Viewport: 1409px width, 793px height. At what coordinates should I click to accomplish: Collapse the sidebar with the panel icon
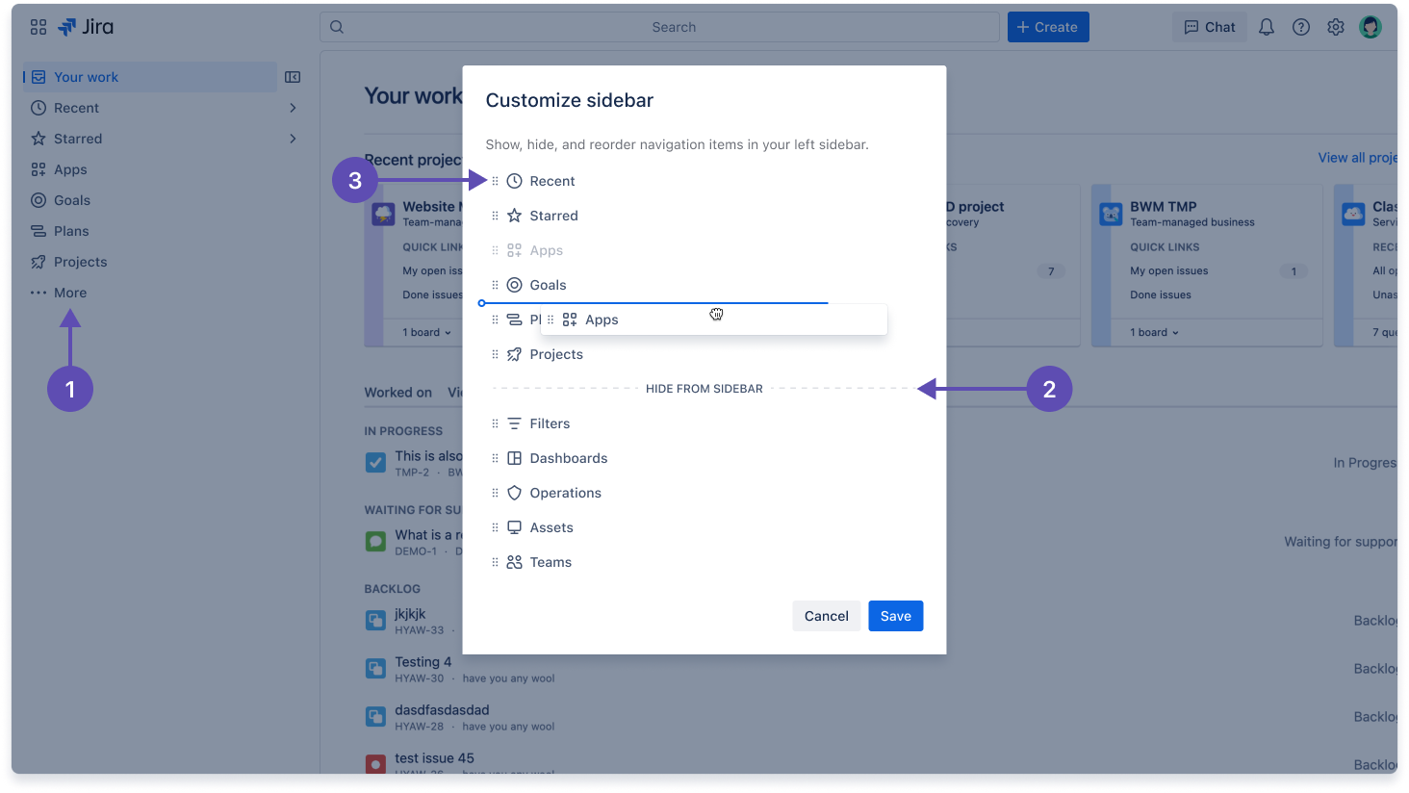tap(292, 76)
